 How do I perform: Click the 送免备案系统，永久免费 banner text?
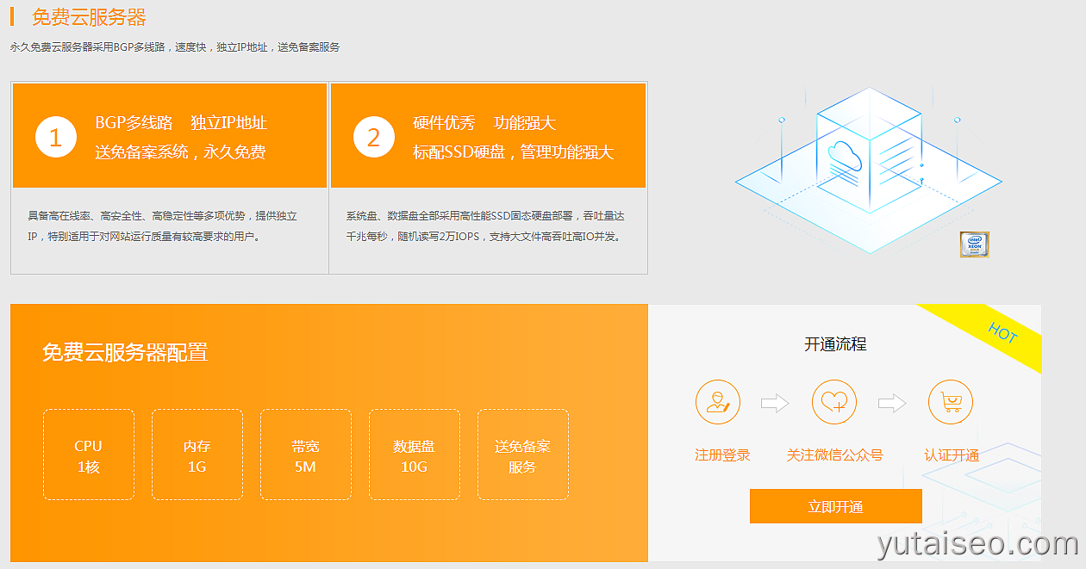[180, 152]
